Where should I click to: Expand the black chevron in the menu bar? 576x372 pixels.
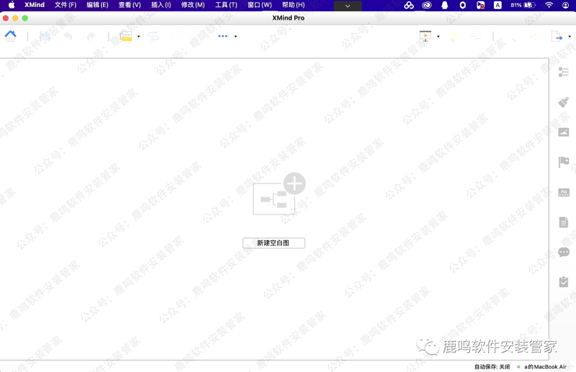pyautogui.click(x=347, y=6)
